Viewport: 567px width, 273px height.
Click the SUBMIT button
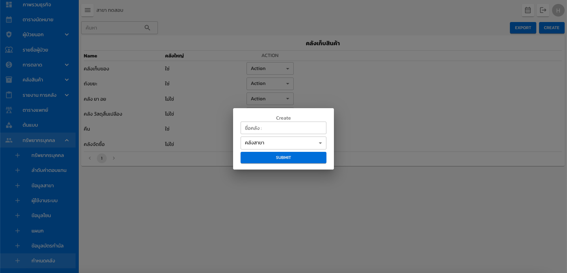(283, 157)
